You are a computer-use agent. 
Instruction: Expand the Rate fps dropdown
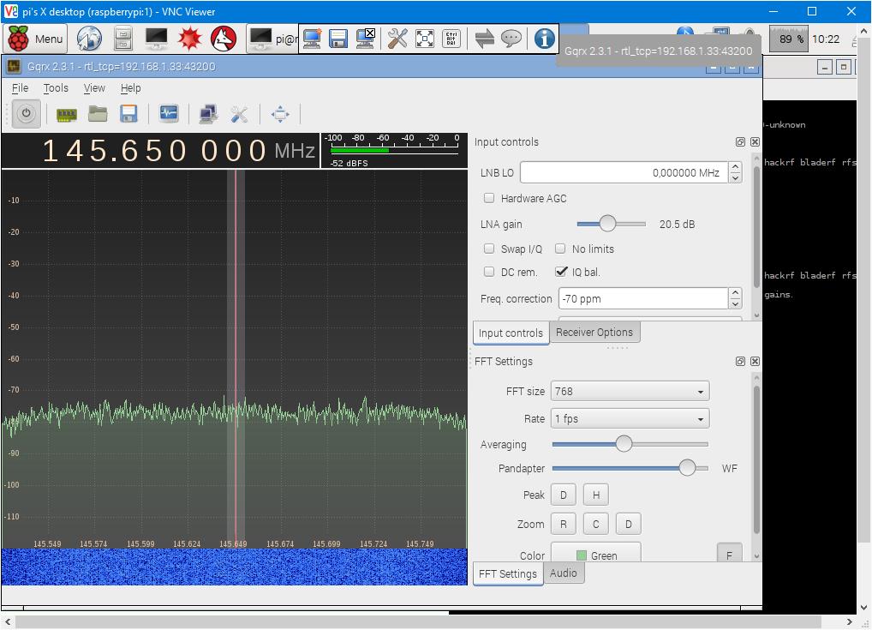point(630,418)
